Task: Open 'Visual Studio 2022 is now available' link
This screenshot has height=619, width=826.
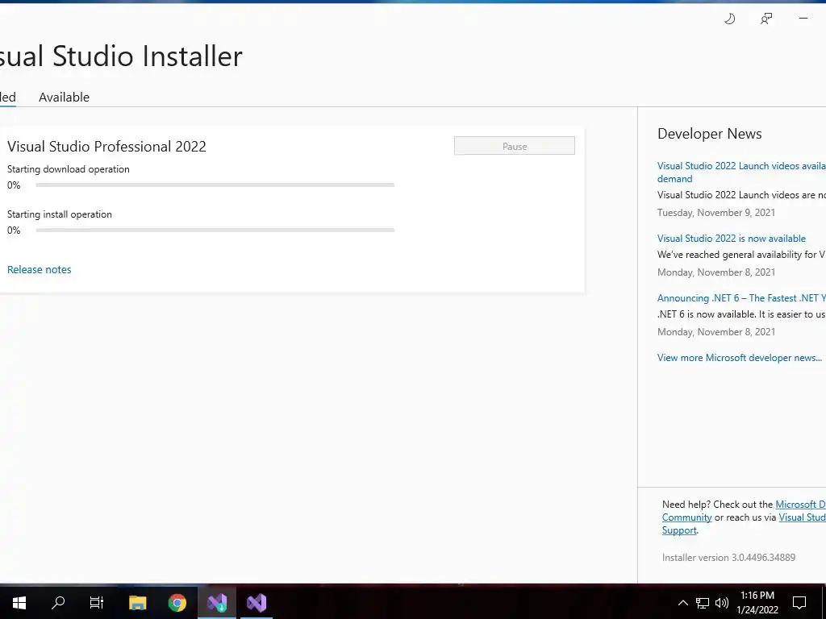Action: (731, 239)
